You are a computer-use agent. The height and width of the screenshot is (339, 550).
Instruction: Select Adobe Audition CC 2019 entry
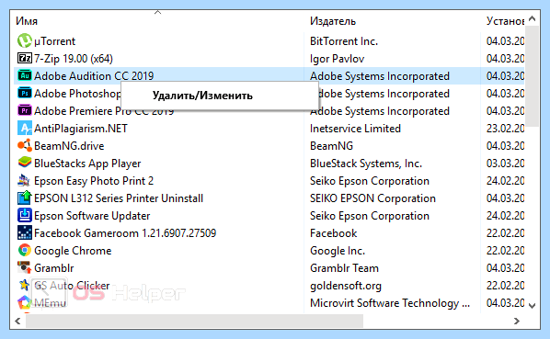point(94,76)
